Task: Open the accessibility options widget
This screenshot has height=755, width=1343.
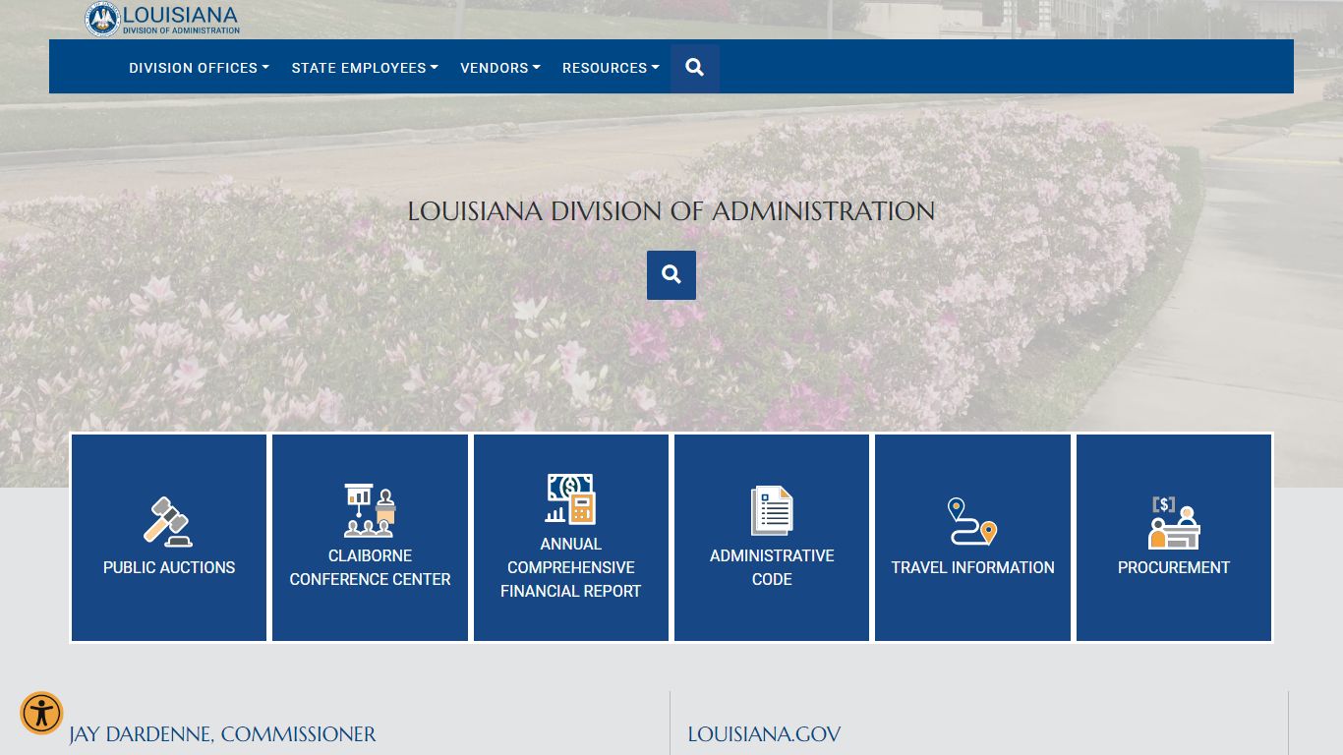Action: pyautogui.click(x=41, y=714)
